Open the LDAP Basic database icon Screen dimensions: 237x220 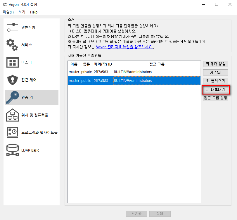(x=13, y=150)
